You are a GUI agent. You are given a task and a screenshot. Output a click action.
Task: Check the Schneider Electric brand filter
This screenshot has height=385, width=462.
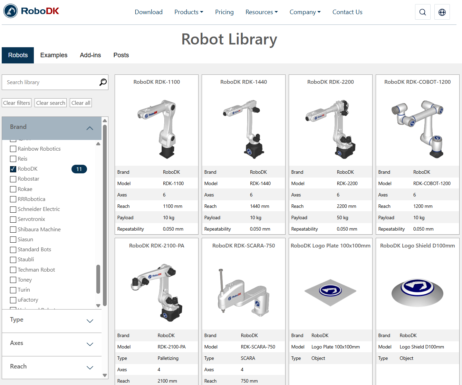pos(13,209)
